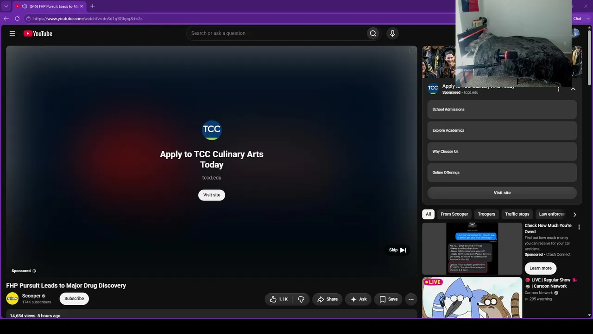Image resolution: width=593 pixels, height=334 pixels.
Task: Click the Check How Much You're Owed title
Action: 548,229
